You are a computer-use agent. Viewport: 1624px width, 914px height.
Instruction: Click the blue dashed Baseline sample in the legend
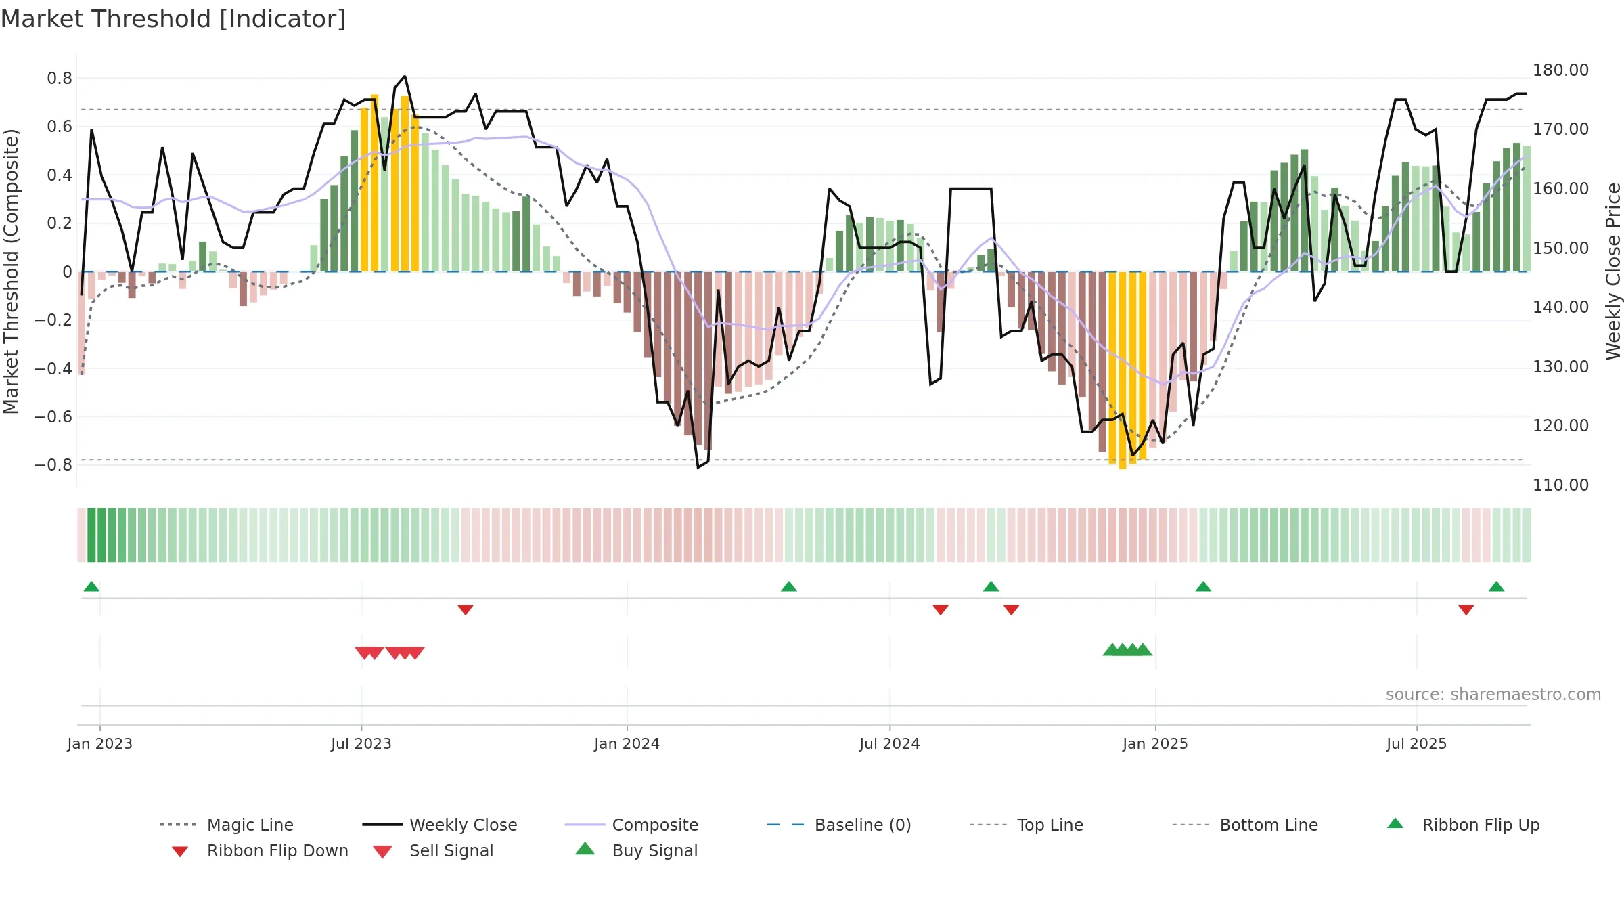click(x=786, y=825)
